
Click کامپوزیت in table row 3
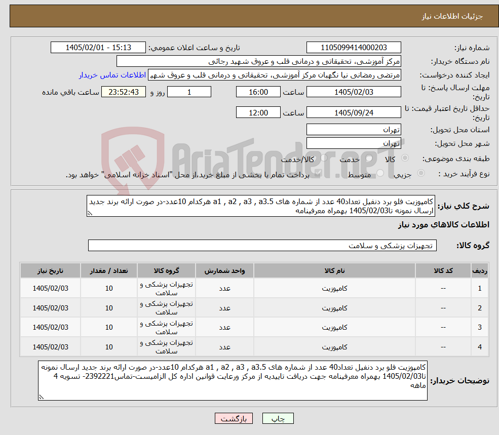pyautogui.click(x=334, y=327)
